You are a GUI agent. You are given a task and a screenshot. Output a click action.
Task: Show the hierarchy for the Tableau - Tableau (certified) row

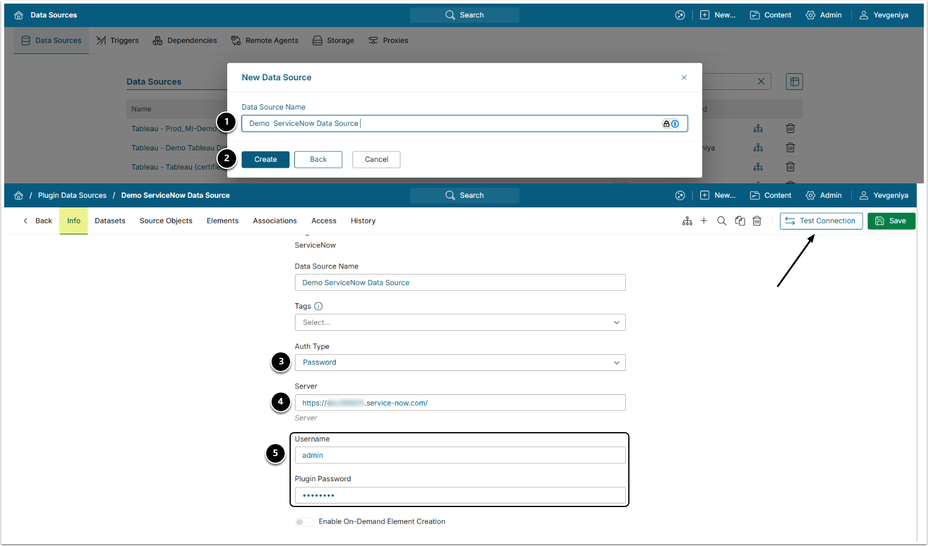758,167
